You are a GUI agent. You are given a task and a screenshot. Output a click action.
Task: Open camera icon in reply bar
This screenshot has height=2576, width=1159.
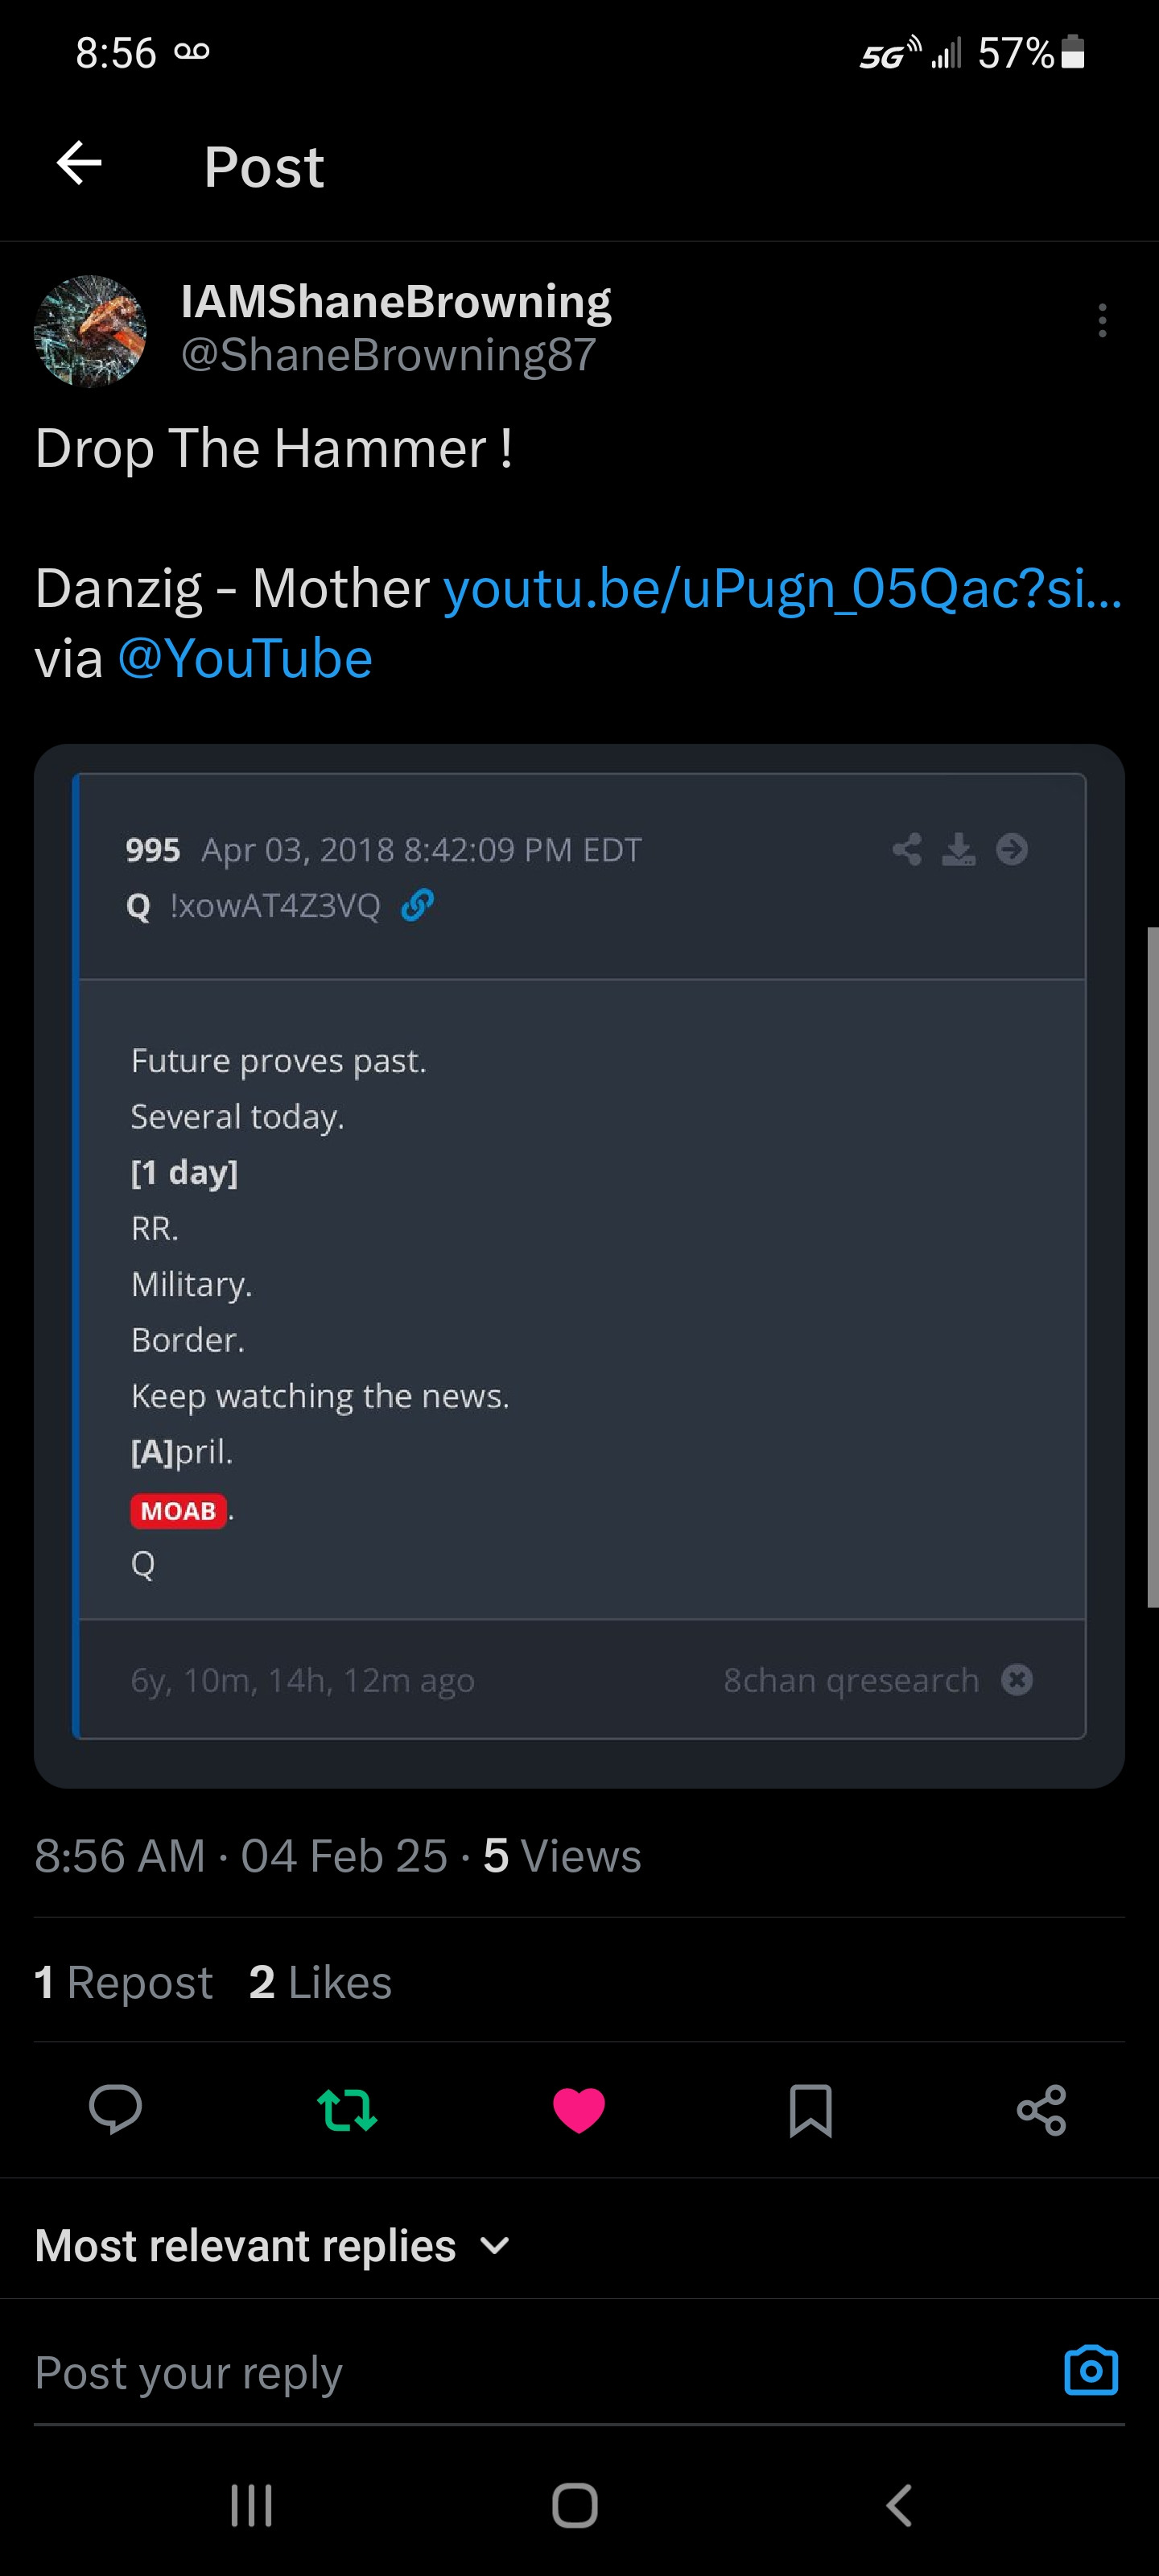pyautogui.click(x=1091, y=2370)
